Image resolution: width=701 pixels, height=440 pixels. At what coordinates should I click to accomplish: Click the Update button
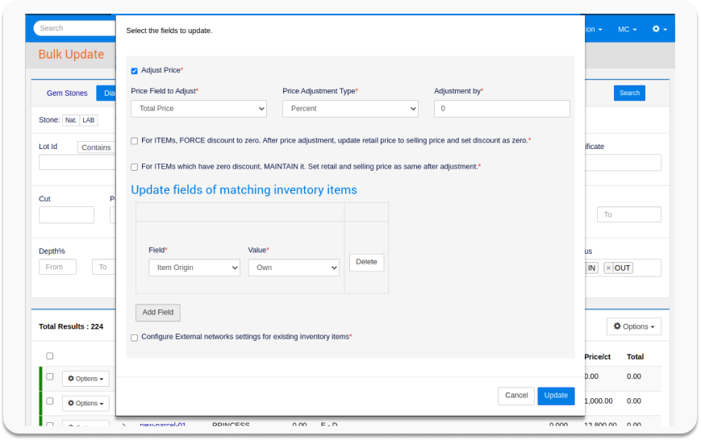tap(556, 396)
